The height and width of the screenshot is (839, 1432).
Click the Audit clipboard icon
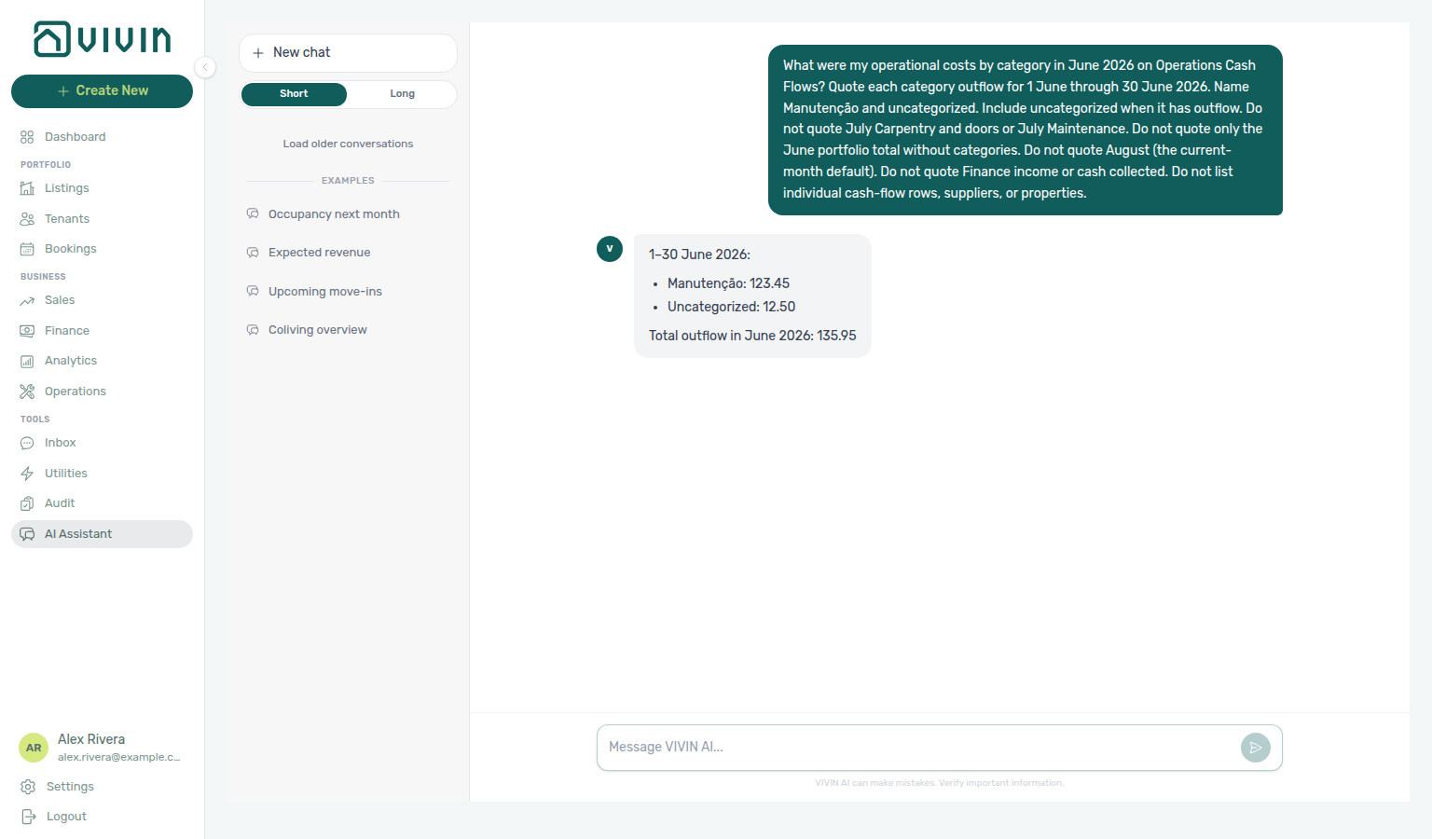pos(27,503)
